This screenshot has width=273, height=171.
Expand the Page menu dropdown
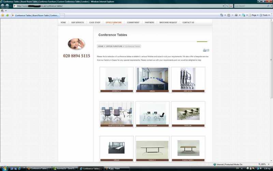254,15
